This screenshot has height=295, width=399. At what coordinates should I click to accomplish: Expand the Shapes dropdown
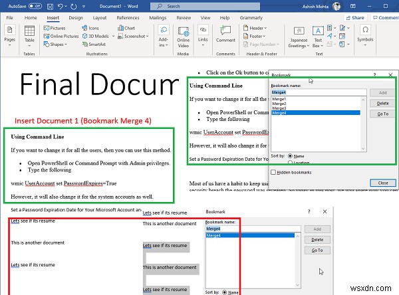tap(55, 45)
